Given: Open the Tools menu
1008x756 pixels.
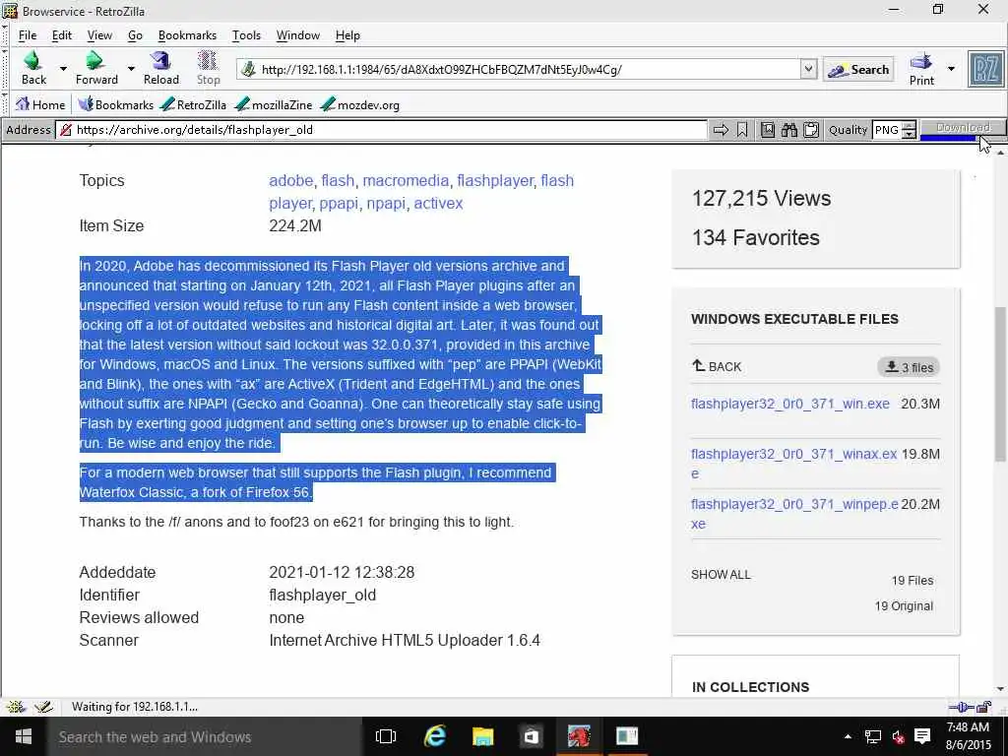Looking at the screenshot, I should click(246, 35).
